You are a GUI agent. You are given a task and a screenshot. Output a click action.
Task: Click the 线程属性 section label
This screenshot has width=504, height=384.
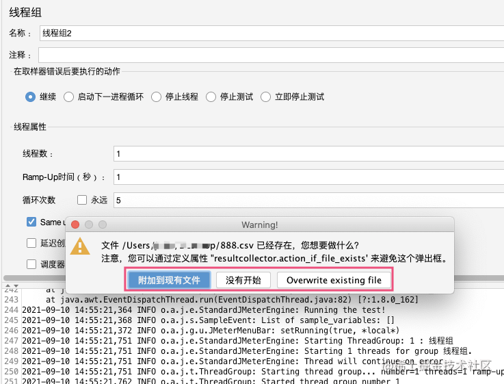[30, 127]
